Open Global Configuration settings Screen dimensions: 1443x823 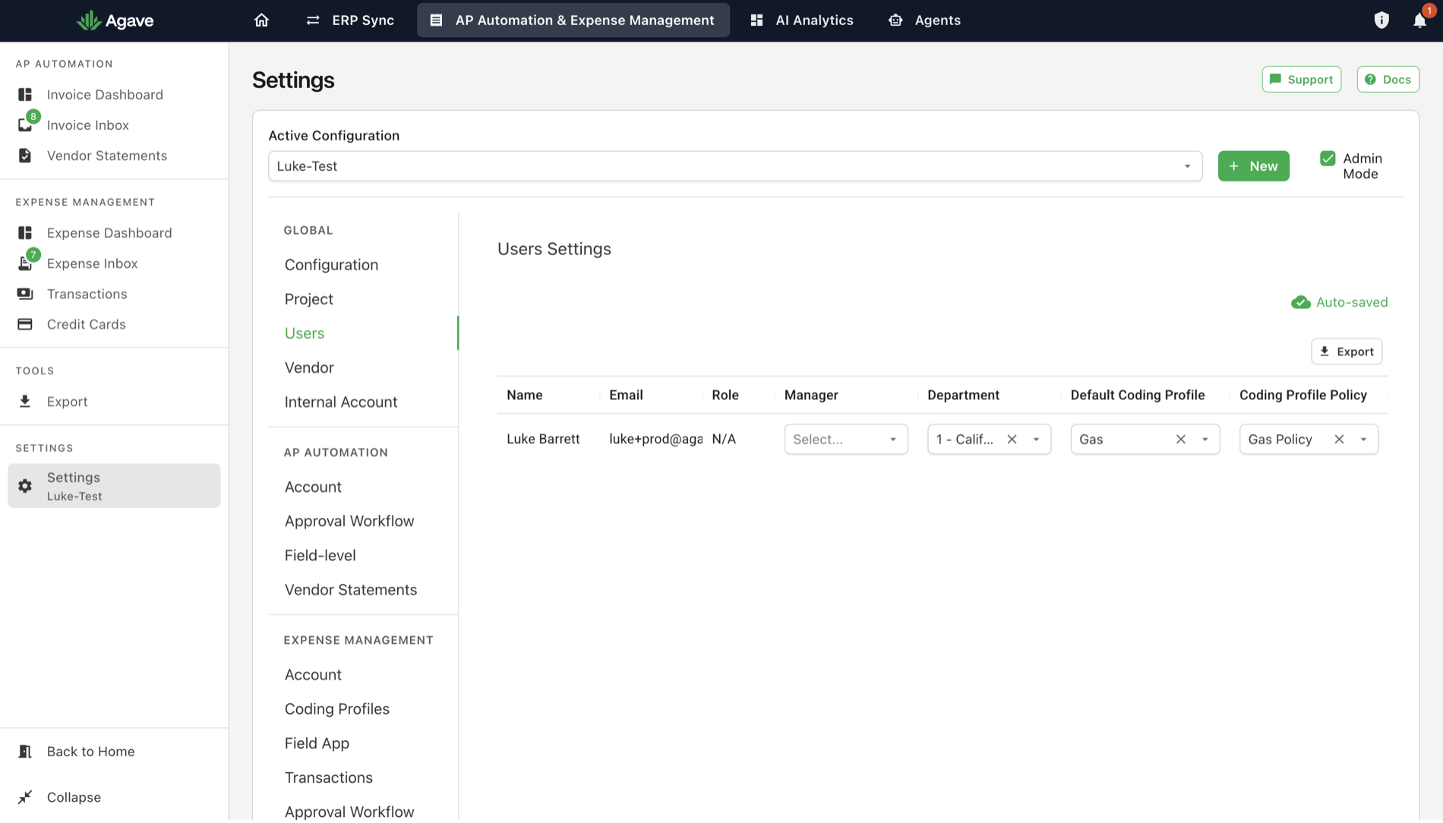click(331, 265)
